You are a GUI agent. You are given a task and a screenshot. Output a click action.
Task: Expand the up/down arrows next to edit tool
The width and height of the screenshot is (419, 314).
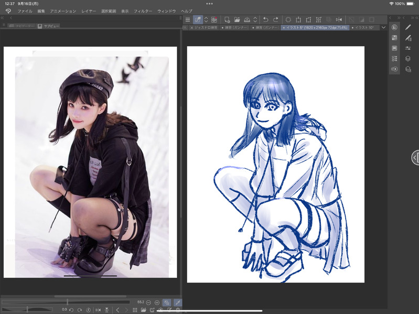tap(206, 20)
